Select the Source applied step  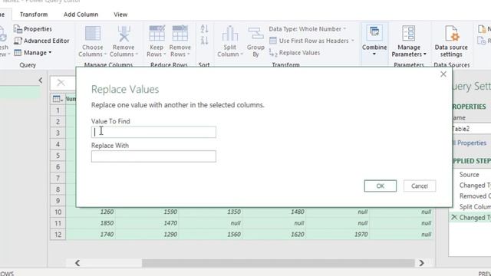pyautogui.click(x=469, y=174)
